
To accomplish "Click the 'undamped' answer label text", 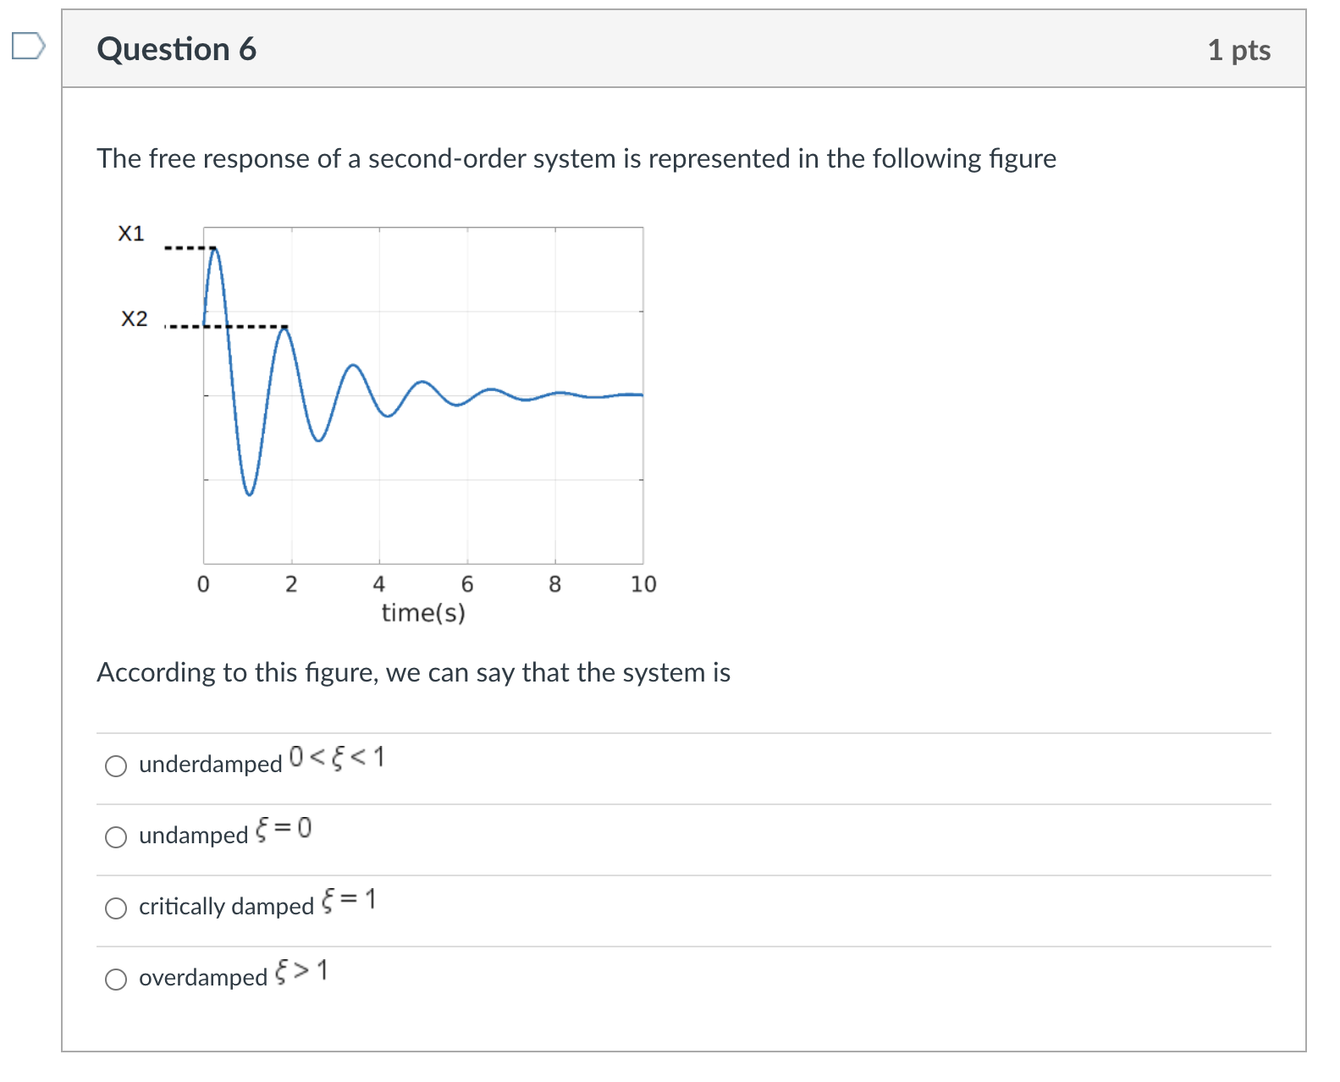I will [193, 836].
